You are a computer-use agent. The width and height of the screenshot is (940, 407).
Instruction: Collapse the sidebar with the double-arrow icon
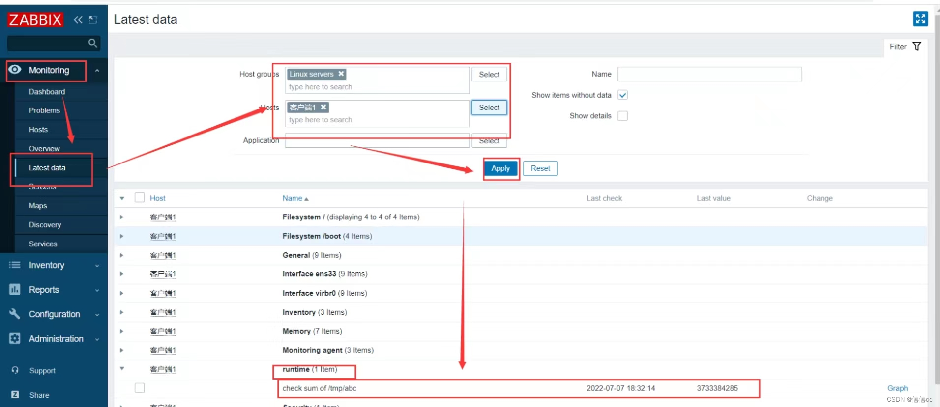coord(78,20)
